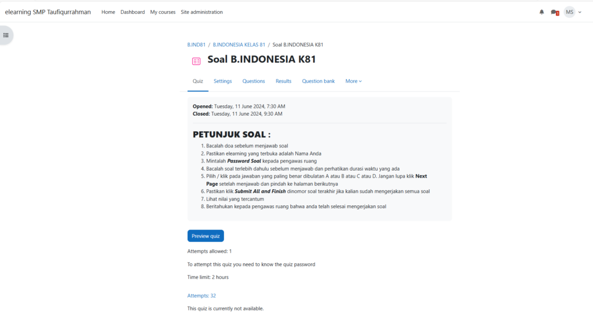Expand the user menu arrow
The width and height of the screenshot is (593, 317).
pyautogui.click(x=580, y=12)
